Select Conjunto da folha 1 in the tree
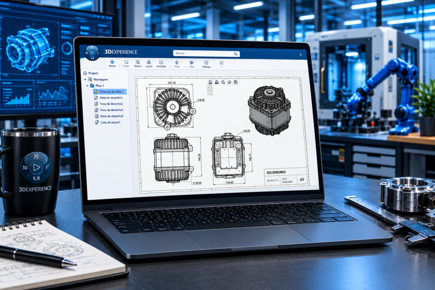Image resolution: width=435 pixels, height=290 pixels. (110, 91)
